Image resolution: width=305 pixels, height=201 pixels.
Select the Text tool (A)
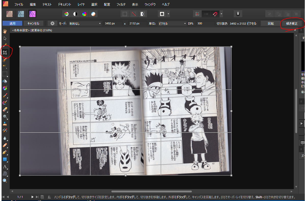pos(5,167)
